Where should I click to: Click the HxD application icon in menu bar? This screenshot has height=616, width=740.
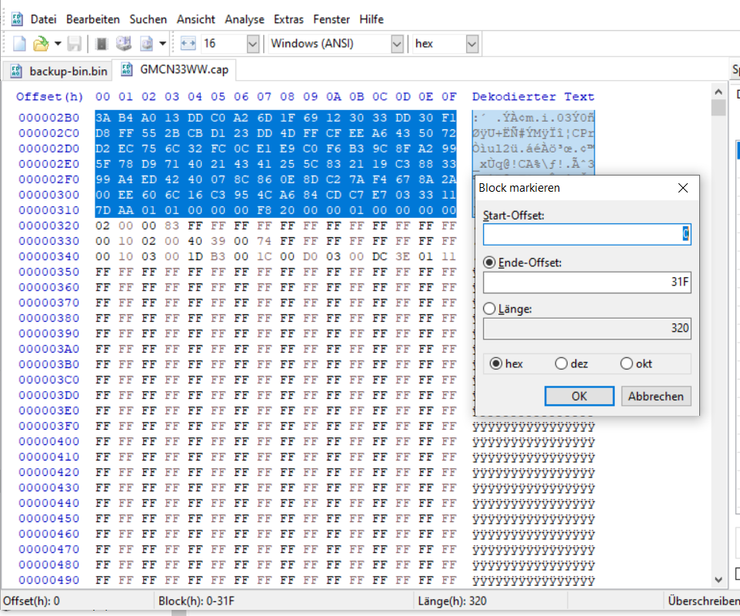[x=17, y=19]
